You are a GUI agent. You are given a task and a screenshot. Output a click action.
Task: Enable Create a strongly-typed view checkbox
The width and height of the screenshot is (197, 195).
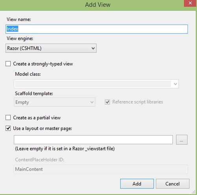(8, 64)
